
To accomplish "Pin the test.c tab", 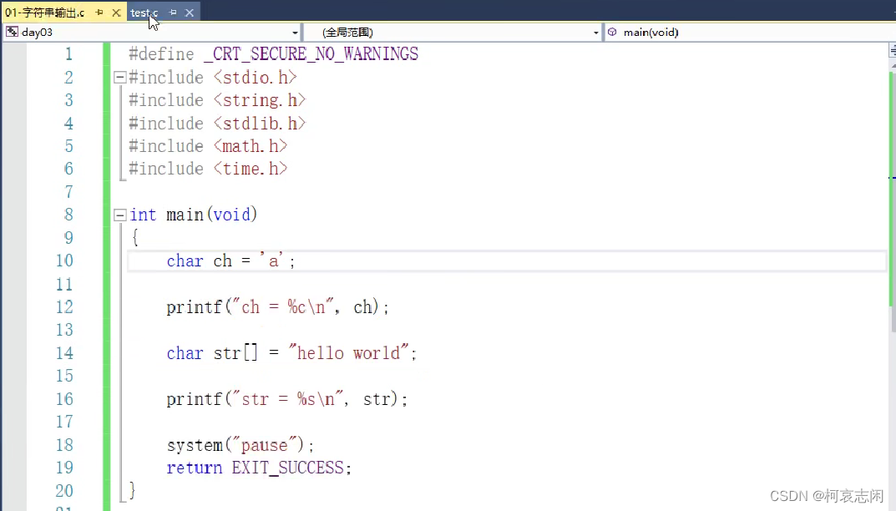I will click(174, 13).
